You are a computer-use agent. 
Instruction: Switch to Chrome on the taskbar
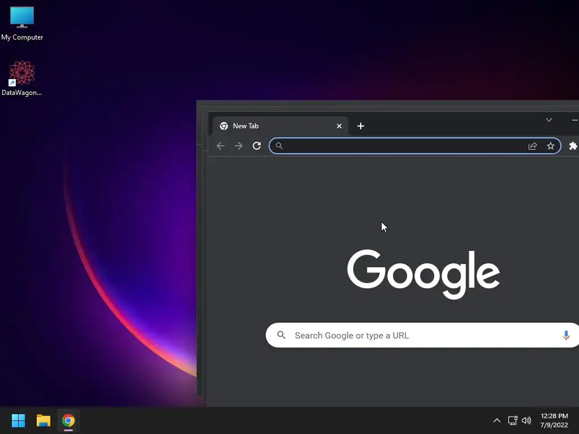(x=68, y=420)
